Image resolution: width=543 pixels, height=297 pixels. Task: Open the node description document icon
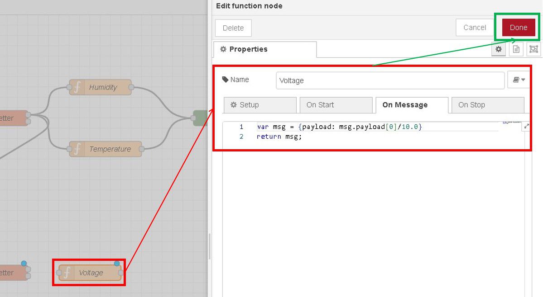tap(516, 49)
